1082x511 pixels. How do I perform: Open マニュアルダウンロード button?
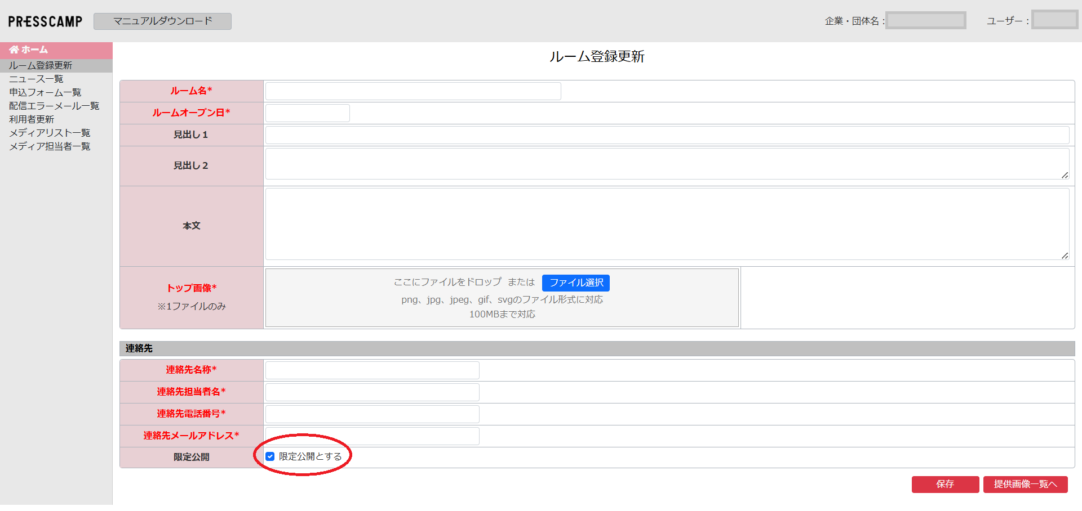pyautogui.click(x=162, y=21)
